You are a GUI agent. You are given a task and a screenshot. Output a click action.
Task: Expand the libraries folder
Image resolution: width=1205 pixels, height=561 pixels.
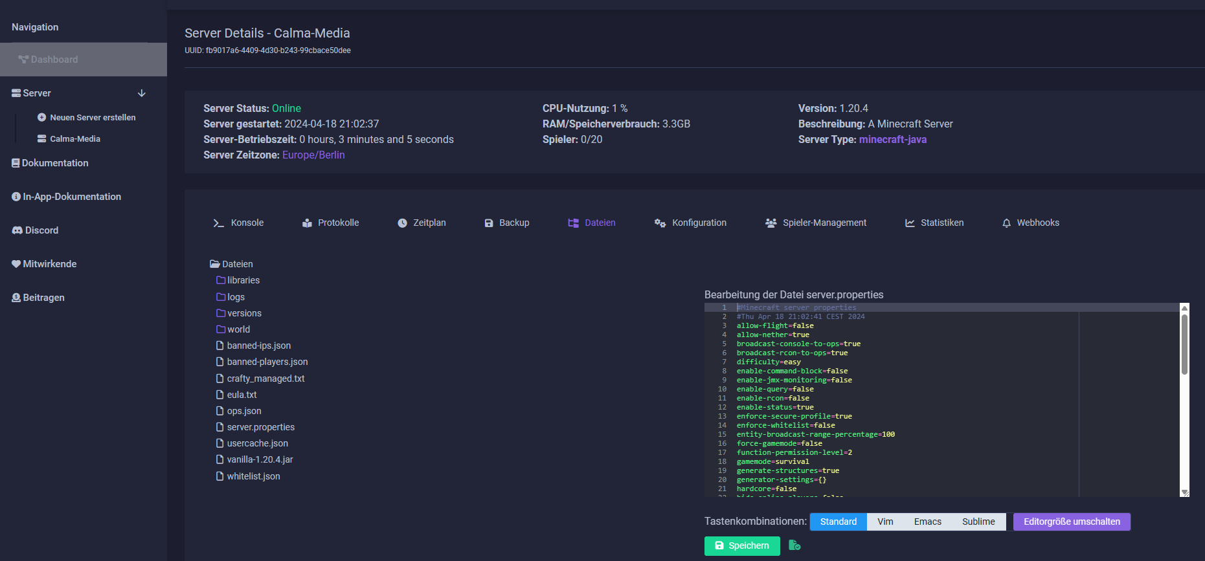[x=238, y=280]
